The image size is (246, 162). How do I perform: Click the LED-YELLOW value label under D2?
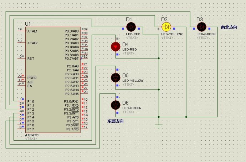(x=172, y=34)
